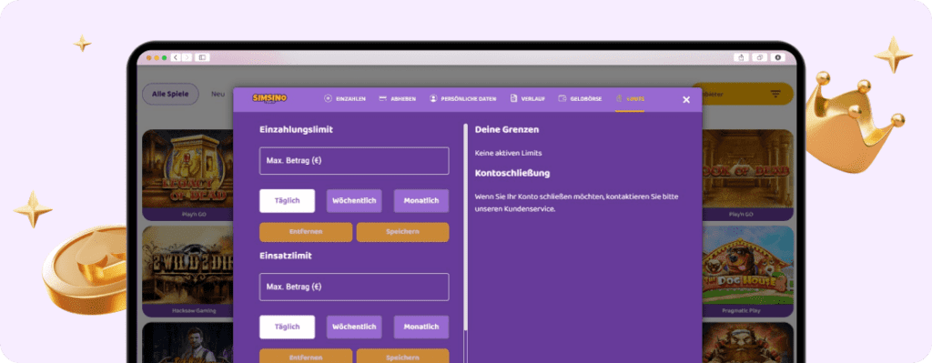This screenshot has width=932, height=363.
Task: Click the Einsatzlimit heading
Action: (286, 256)
